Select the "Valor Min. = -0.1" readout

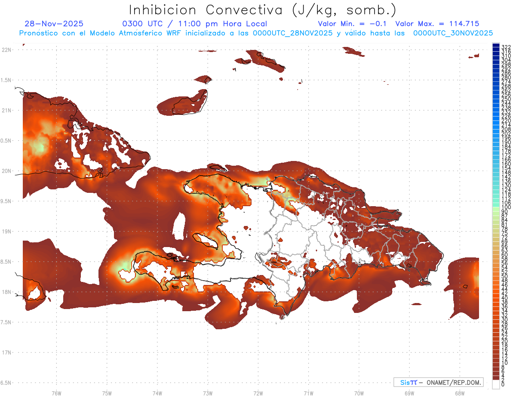click(352, 24)
